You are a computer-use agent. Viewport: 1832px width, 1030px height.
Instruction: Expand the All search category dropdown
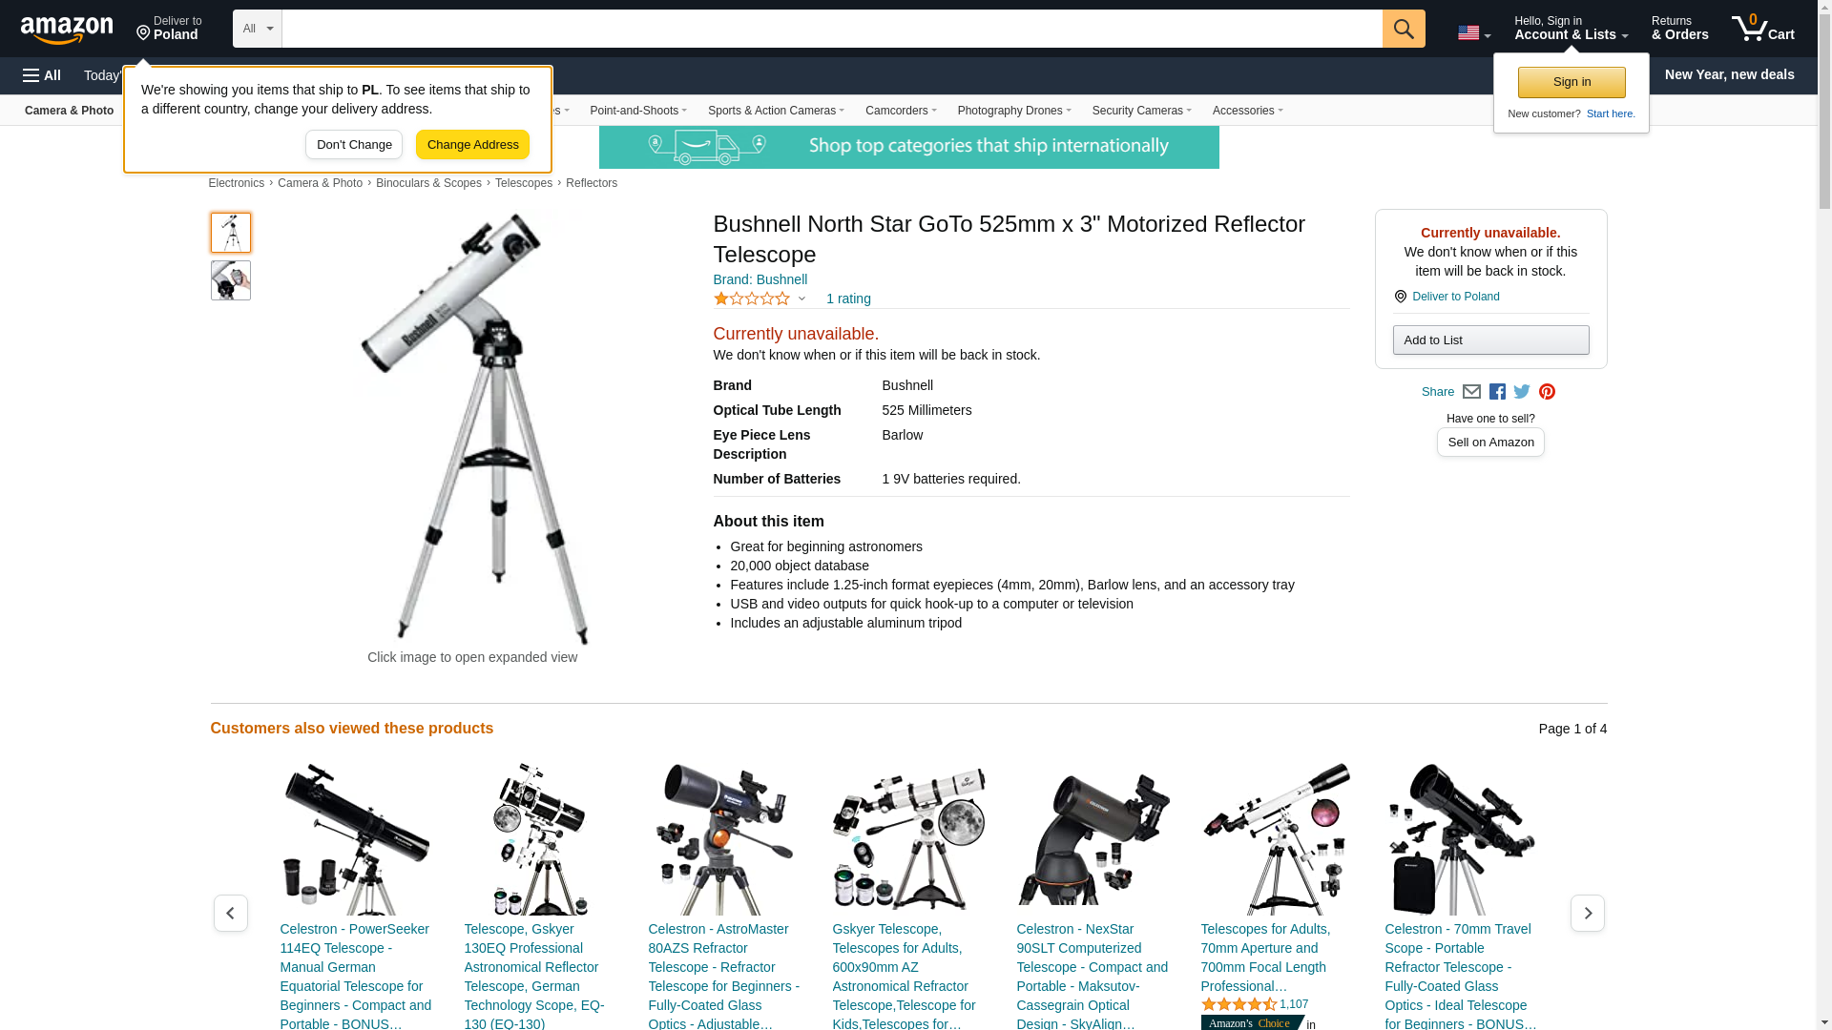[x=258, y=29]
